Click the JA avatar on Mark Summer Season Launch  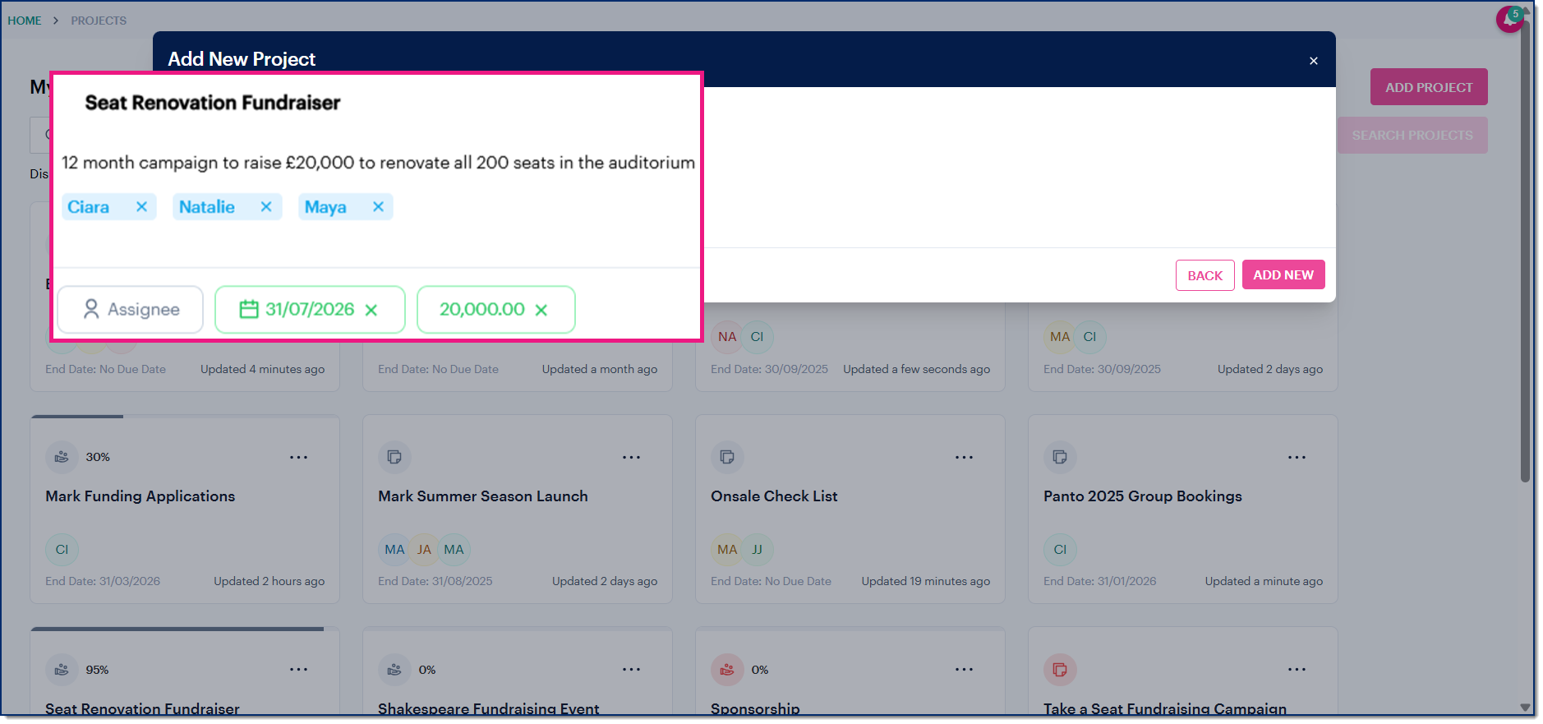click(x=424, y=550)
